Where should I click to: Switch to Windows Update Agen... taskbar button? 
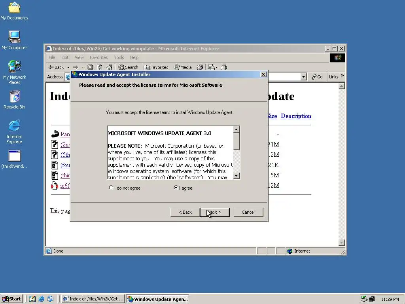coord(157,299)
